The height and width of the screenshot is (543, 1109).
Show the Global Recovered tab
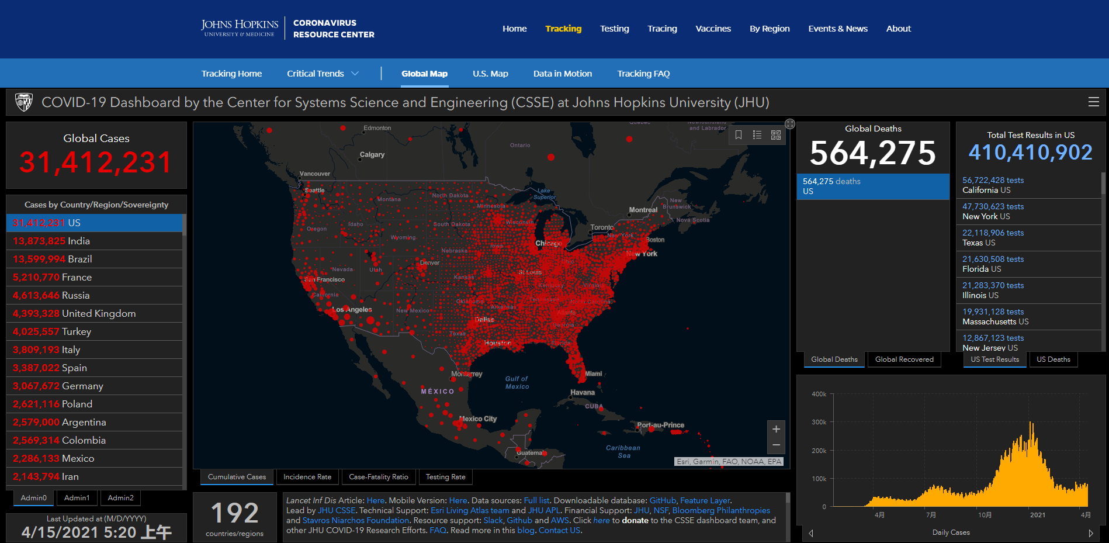point(904,359)
